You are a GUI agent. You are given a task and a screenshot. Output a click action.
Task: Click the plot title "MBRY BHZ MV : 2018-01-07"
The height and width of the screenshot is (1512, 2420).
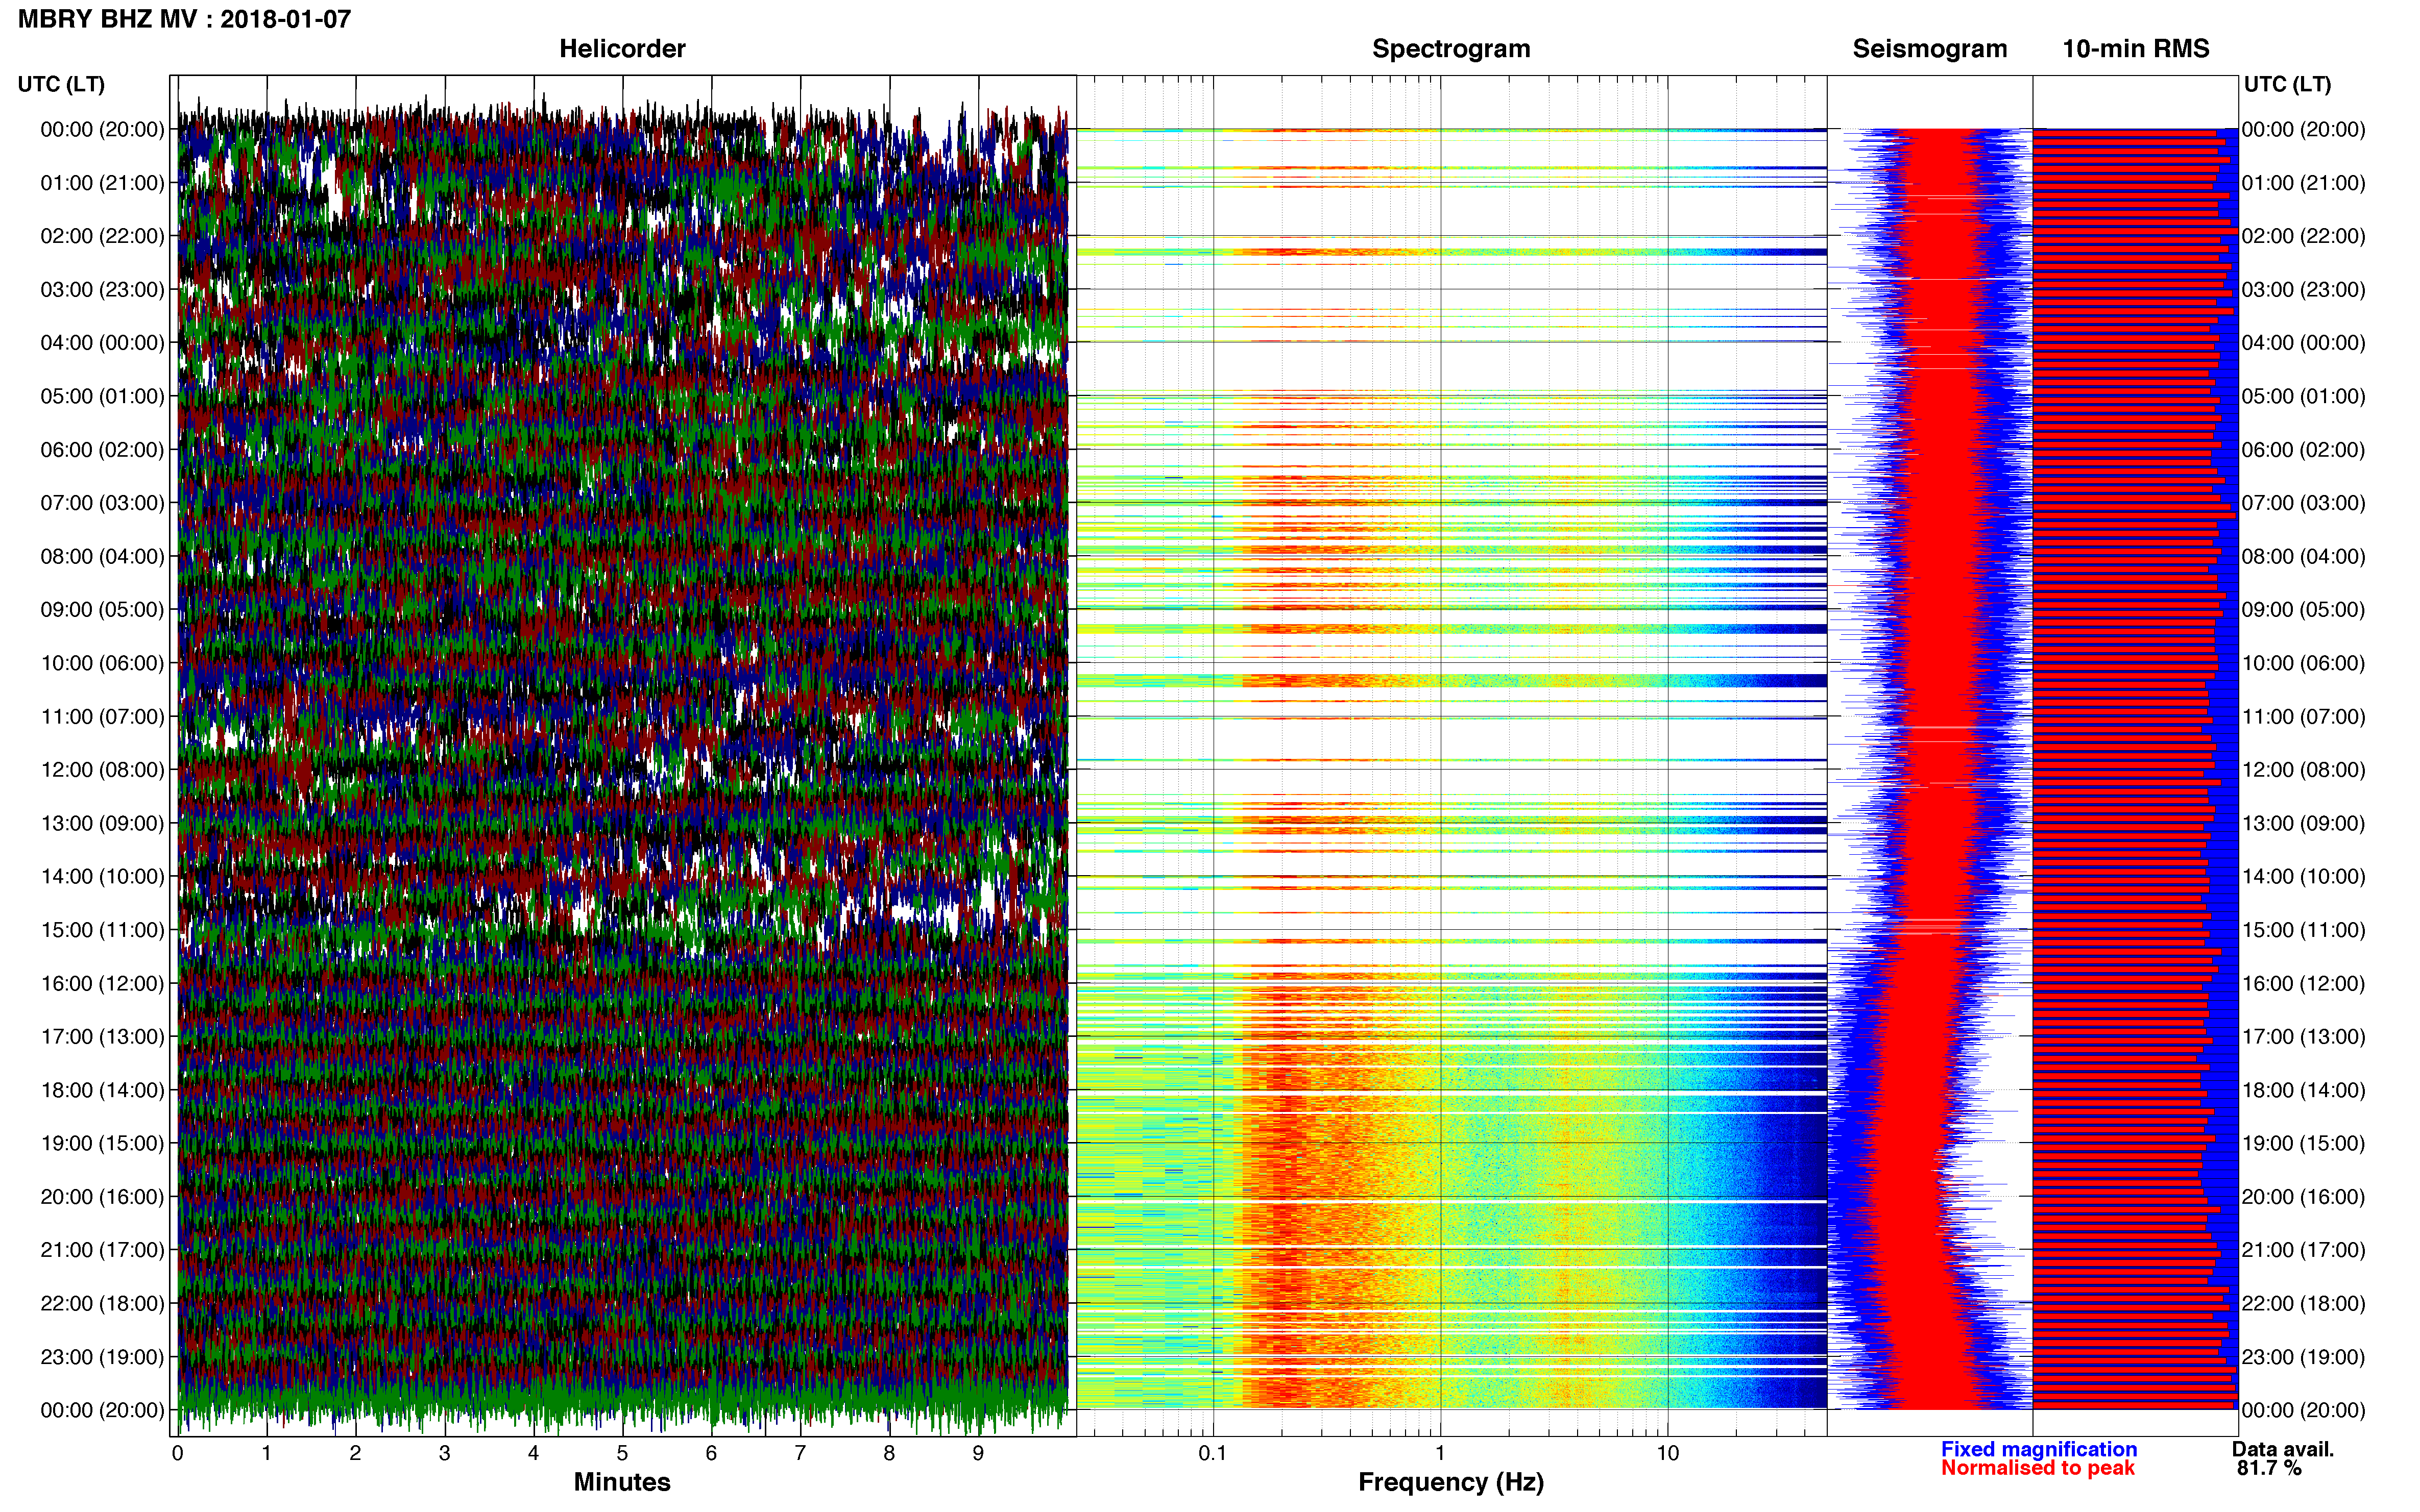tap(184, 19)
